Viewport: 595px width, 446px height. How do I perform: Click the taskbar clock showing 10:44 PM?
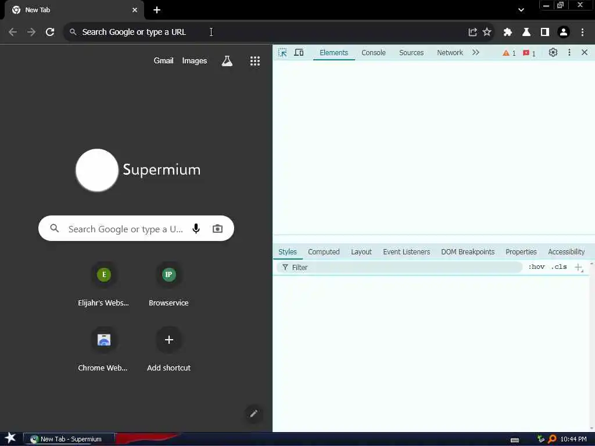tap(574, 439)
